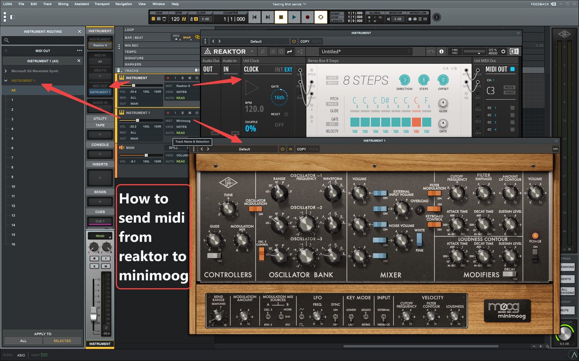The image size is (579, 361).
Task: Mute the INSTRUMENT 1 track
Action: pos(190,113)
